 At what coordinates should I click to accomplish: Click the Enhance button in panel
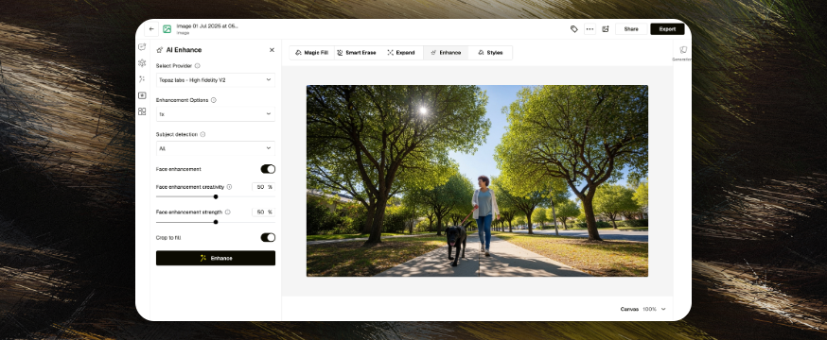[x=216, y=258]
